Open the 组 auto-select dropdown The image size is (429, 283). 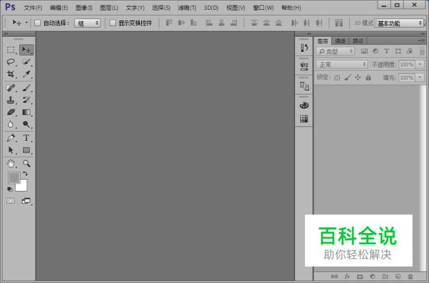point(87,23)
